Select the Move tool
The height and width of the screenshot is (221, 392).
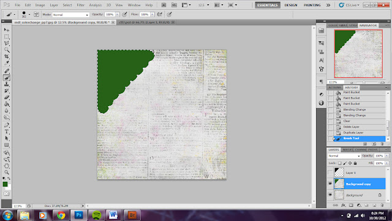7,30
